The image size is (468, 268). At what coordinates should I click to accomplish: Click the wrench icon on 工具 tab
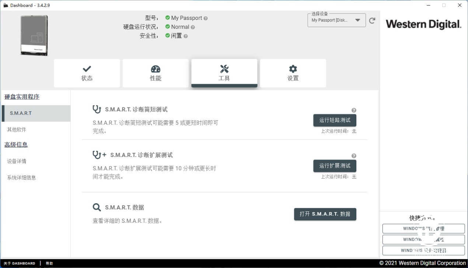[x=224, y=69]
